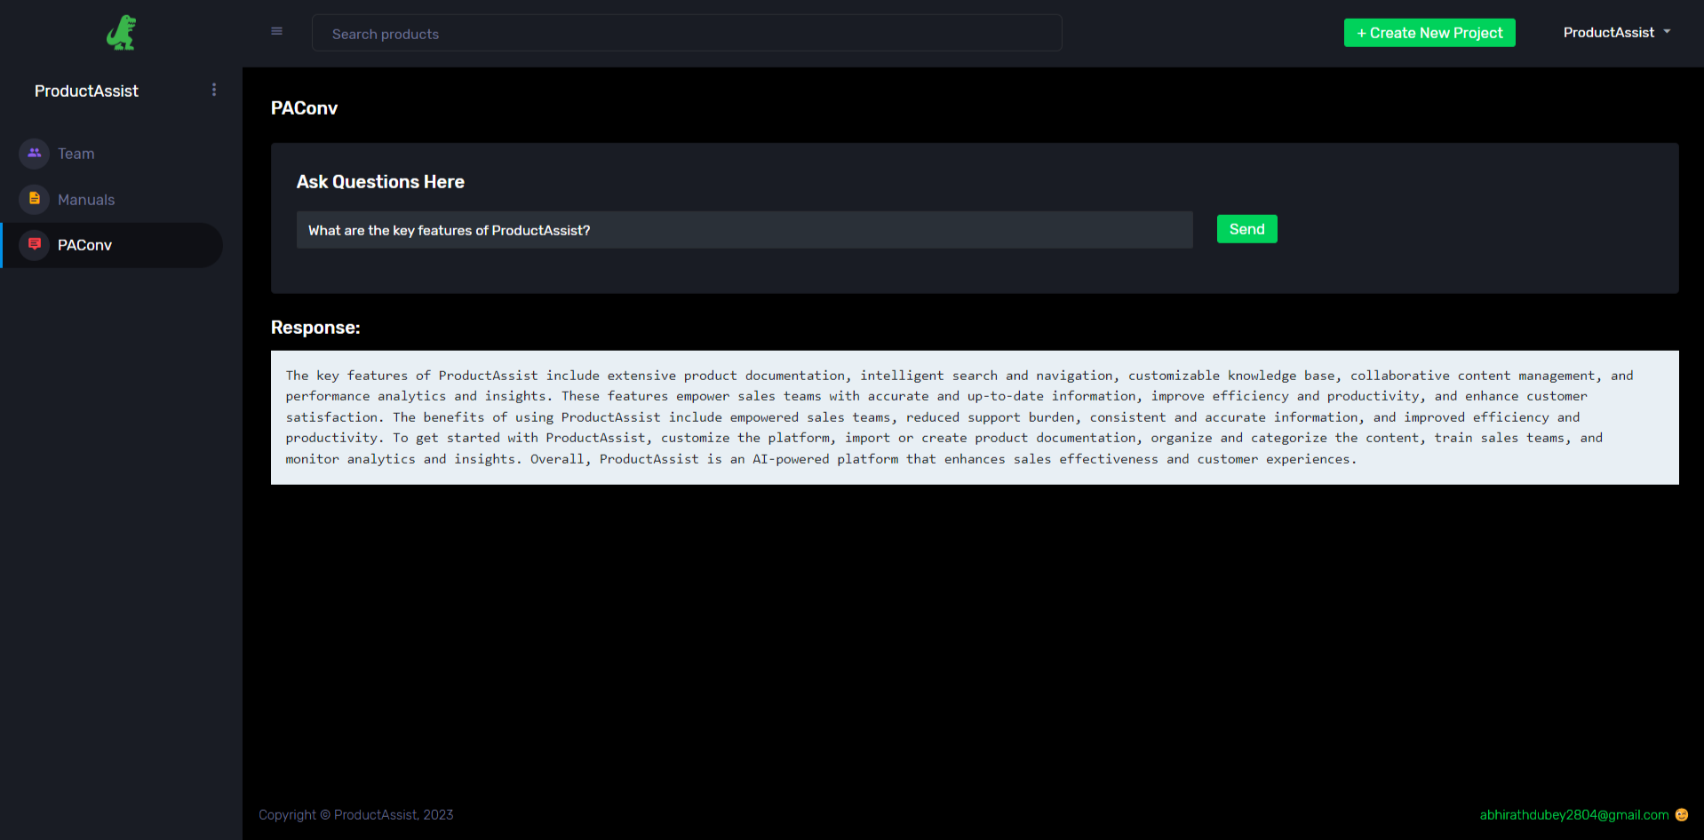Image resolution: width=1704 pixels, height=840 pixels.
Task: Click the emoji icon next to the email
Action: tap(1681, 814)
